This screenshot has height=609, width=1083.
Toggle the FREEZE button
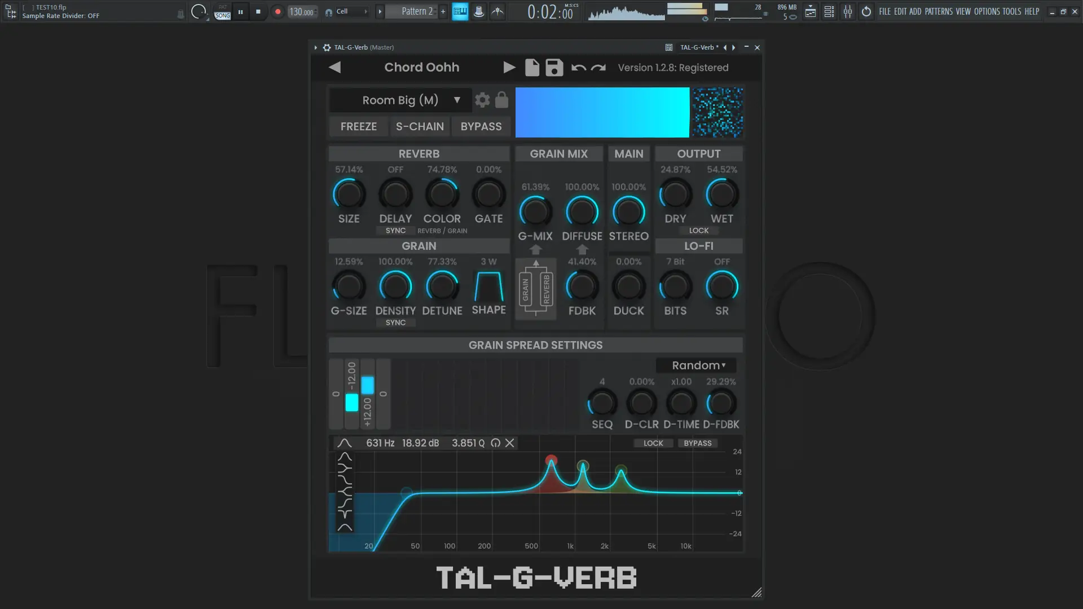(x=359, y=126)
